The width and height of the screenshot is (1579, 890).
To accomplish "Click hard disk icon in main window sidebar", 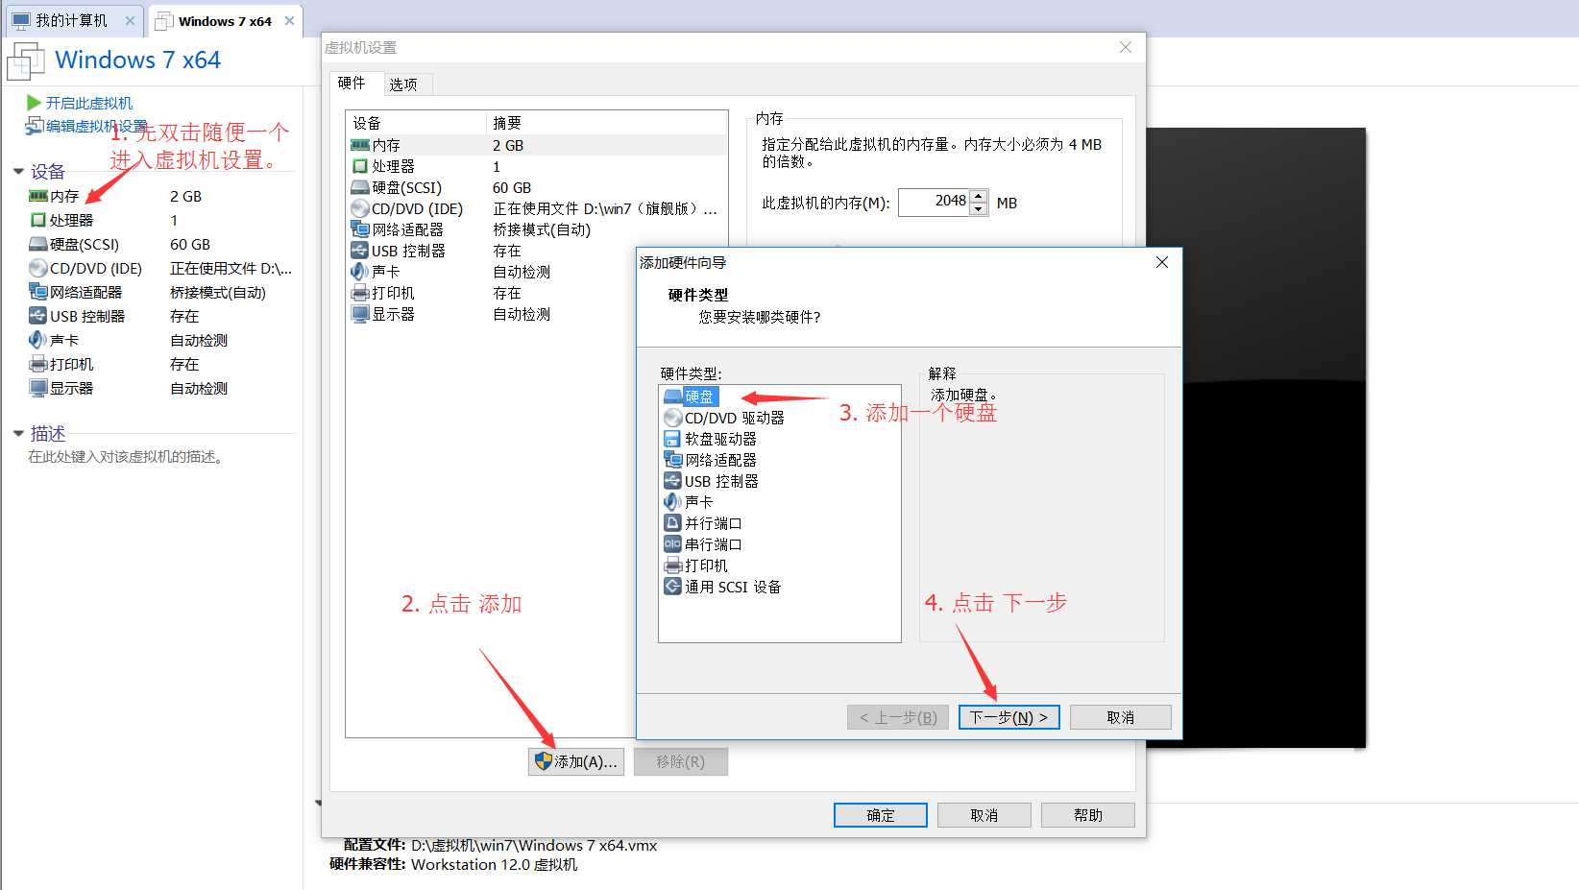I will click(38, 244).
